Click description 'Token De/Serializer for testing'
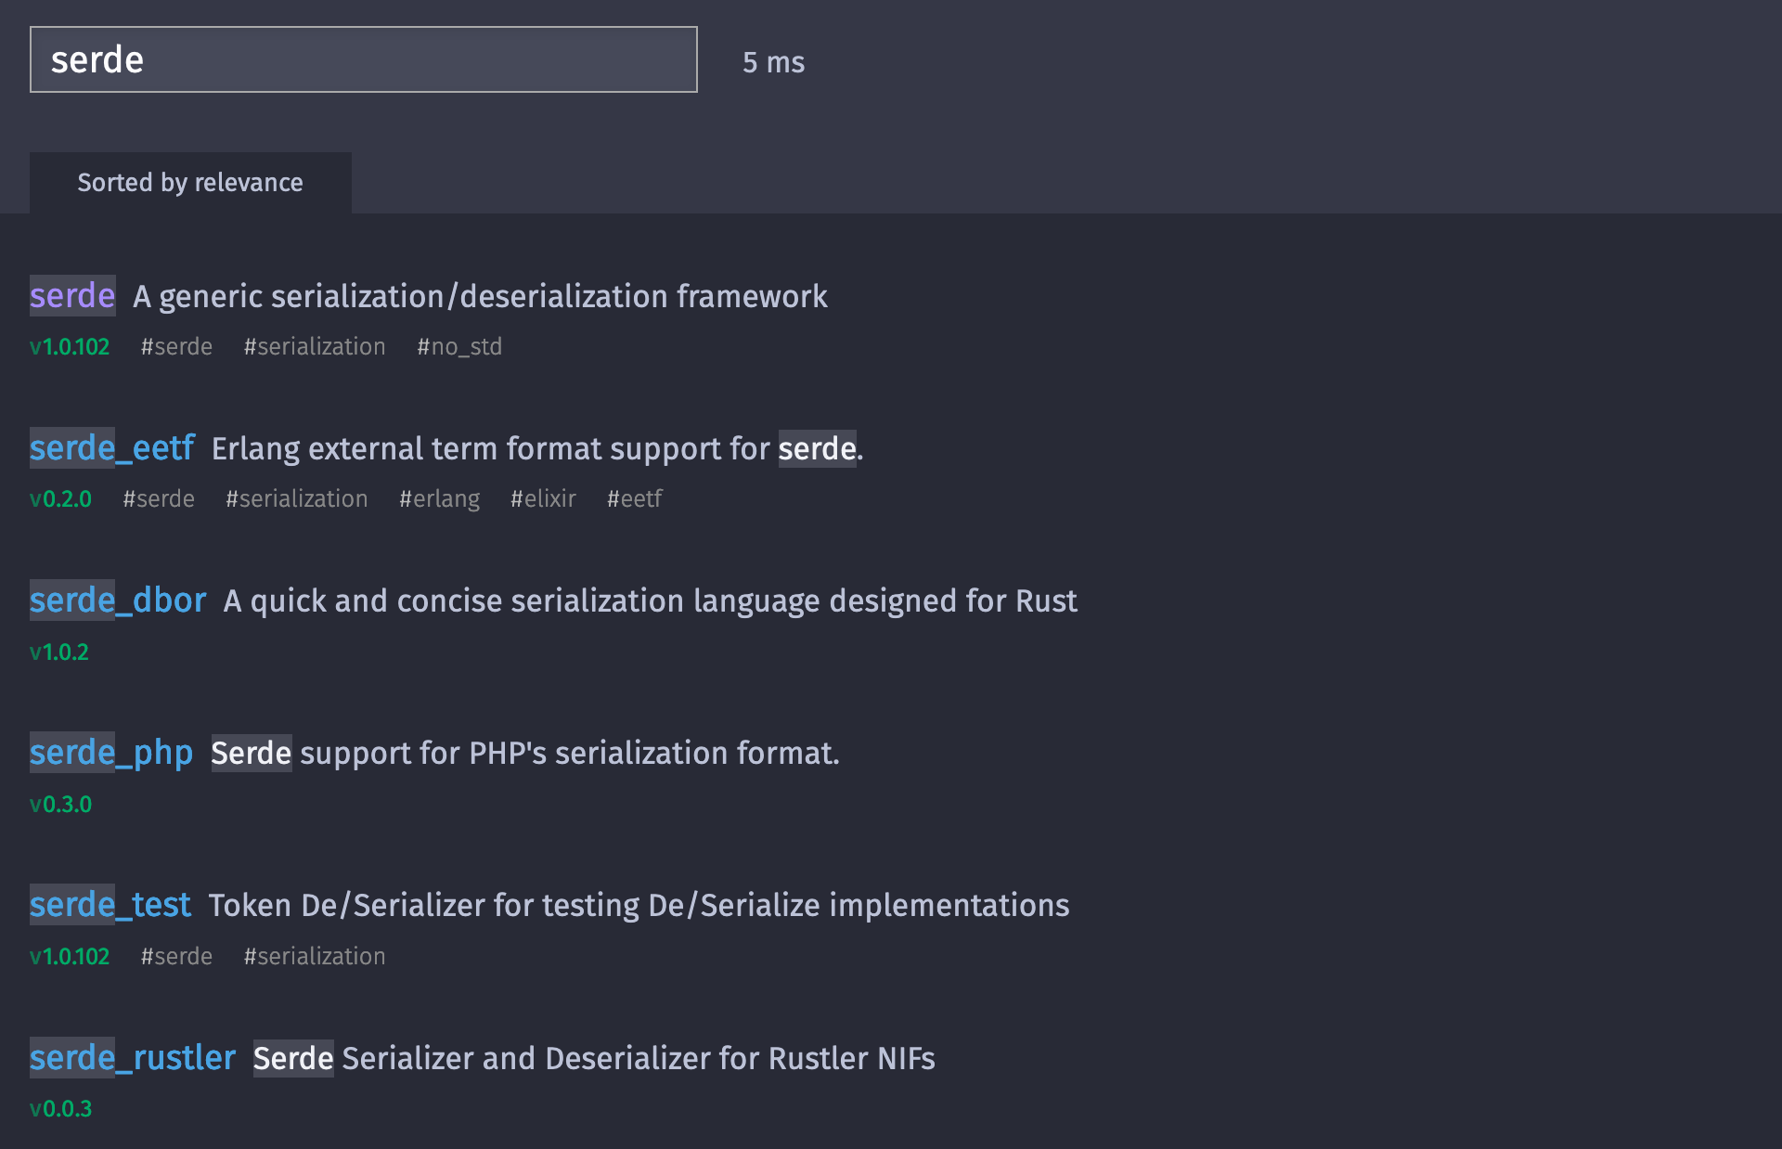 pyautogui.click(x=639, y=905)
